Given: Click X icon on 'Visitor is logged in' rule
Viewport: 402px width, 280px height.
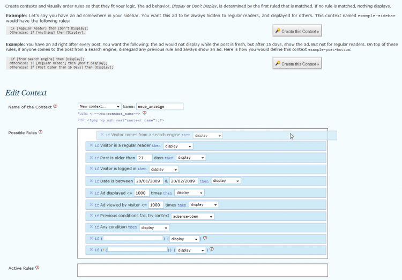Looking at the screenshot, I should tap(92, 169).
